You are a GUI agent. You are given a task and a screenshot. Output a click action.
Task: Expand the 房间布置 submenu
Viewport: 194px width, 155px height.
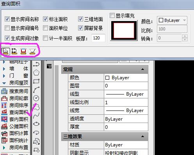(x=4, y=148)
